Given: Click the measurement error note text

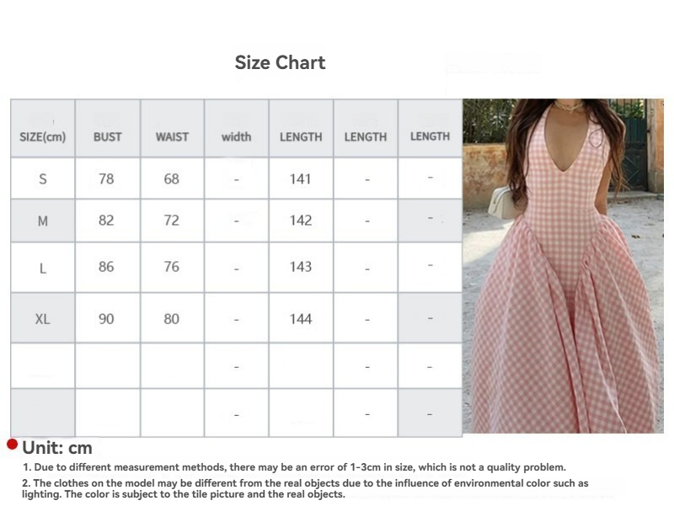Looking at the screenshot, I should [x=294, y=467].
